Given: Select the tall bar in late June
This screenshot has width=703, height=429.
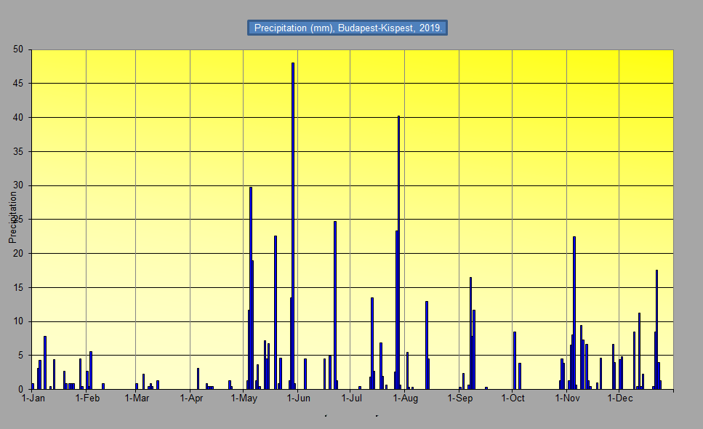Looking at the screenshot, I should [x=335, y=305].
